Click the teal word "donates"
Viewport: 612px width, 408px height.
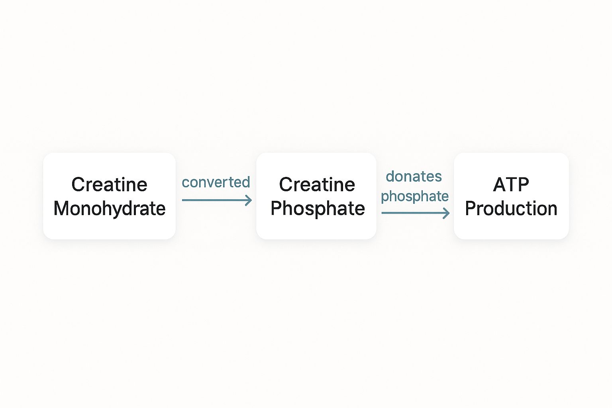pyautogui.click(x=414, y=176)
